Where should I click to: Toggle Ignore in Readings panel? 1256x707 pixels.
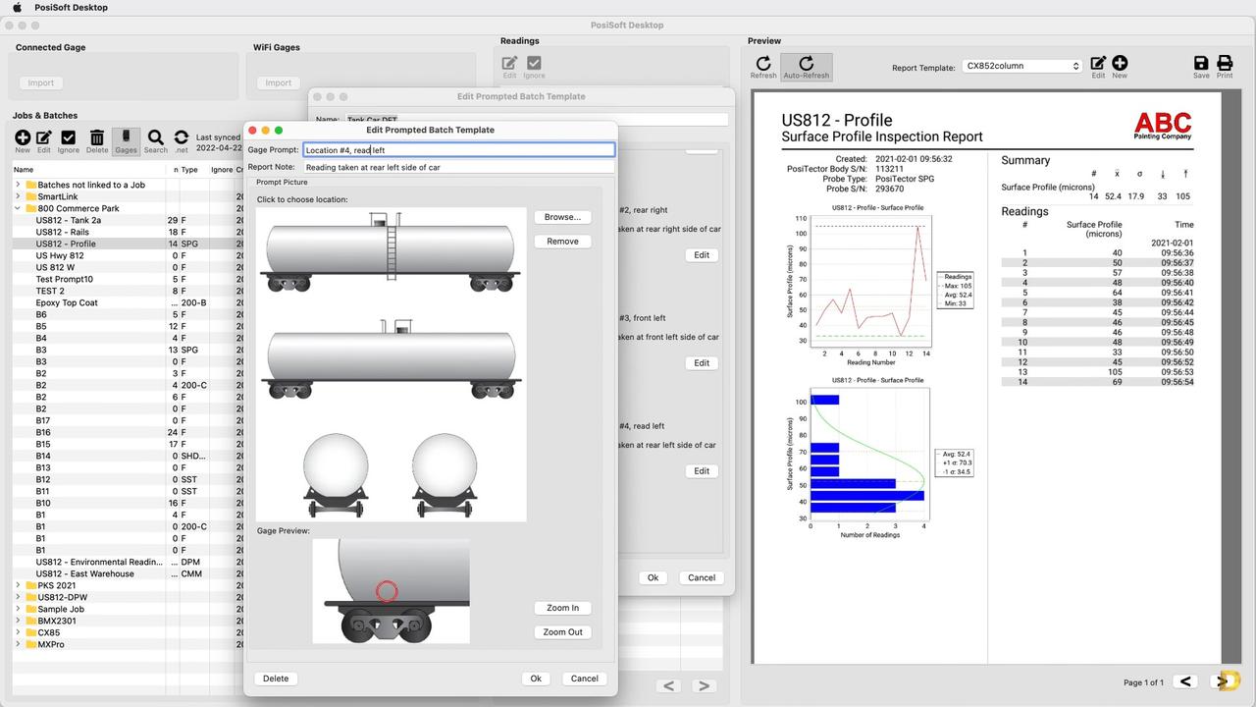click(x=534, y=65)
